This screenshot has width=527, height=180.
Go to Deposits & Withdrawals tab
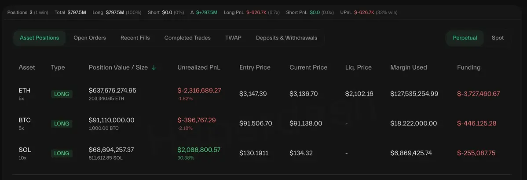click(286, 38)
